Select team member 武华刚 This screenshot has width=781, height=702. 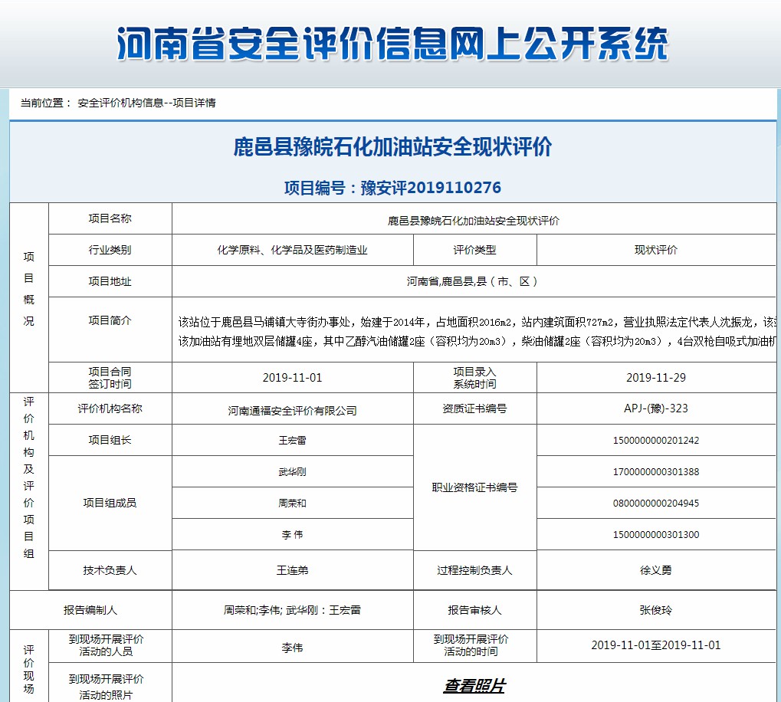[x=292, y=471]
